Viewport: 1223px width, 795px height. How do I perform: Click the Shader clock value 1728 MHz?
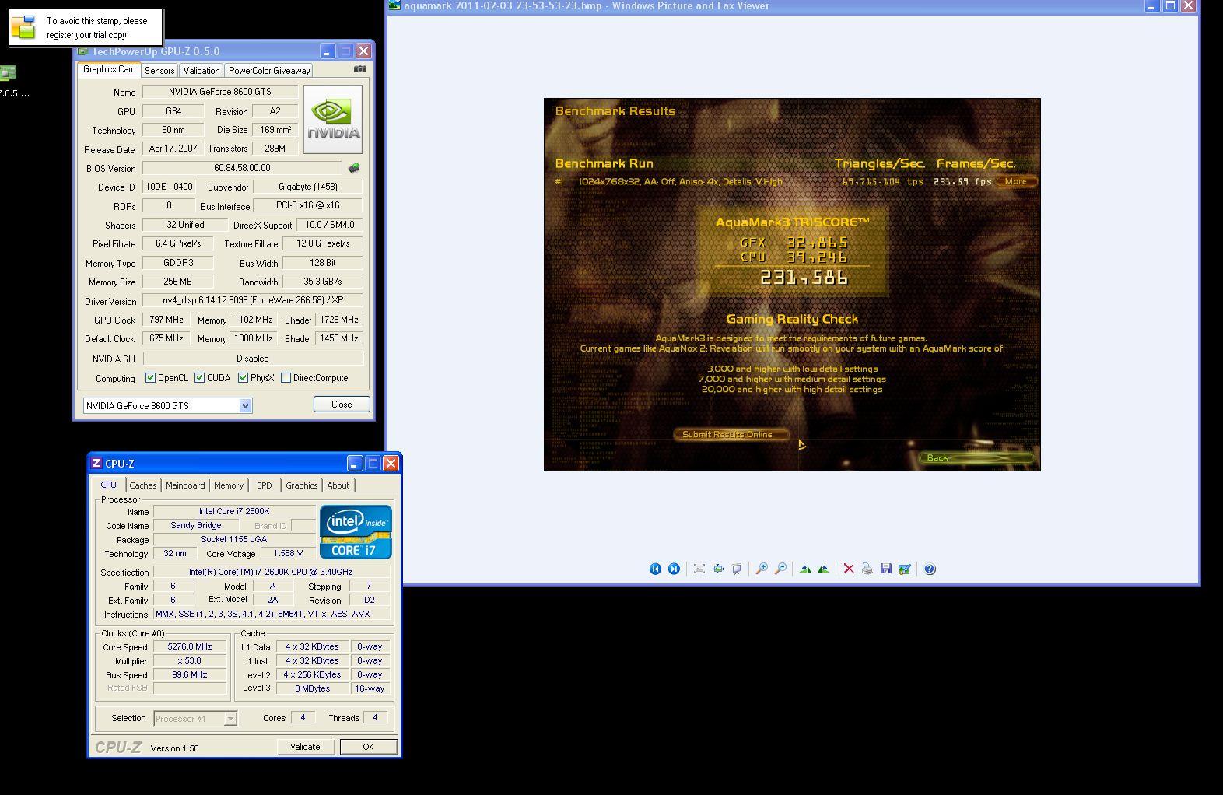click(x=338, y=320)
